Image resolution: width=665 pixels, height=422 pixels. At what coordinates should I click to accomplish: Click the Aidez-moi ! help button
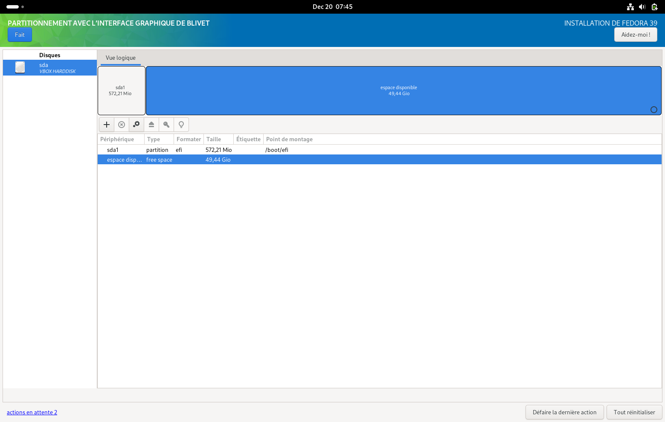(636, 35)
